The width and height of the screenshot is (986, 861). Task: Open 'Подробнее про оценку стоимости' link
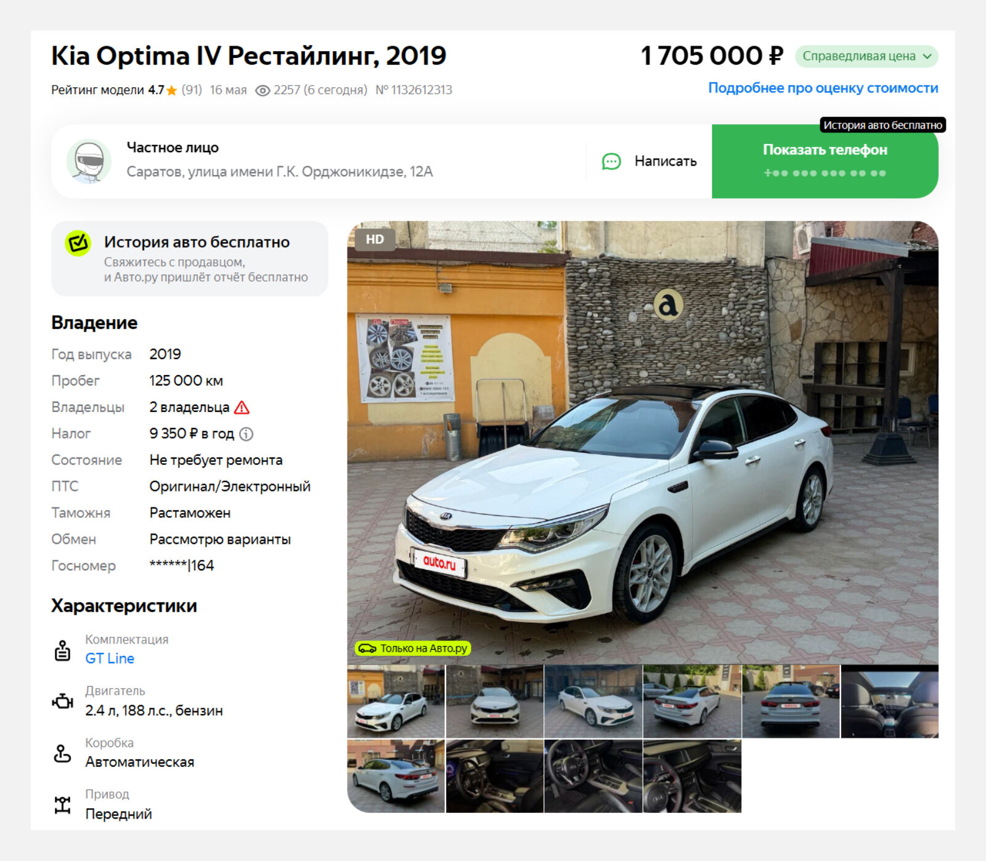coord(823,88)
